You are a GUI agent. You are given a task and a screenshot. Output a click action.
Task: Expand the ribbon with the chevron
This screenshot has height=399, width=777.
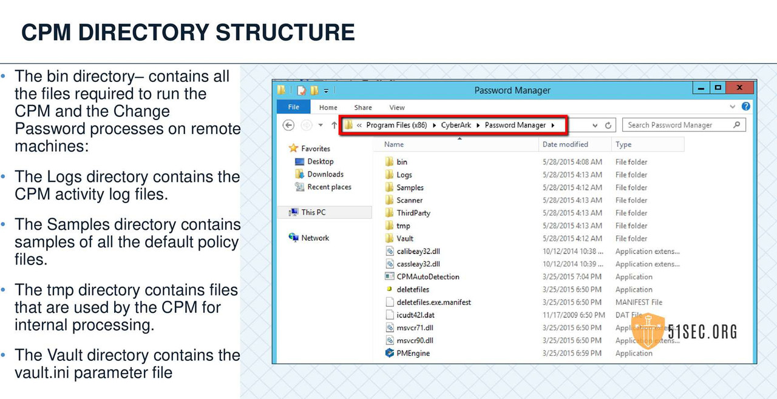pyautogui.click(x=733, y=107)
